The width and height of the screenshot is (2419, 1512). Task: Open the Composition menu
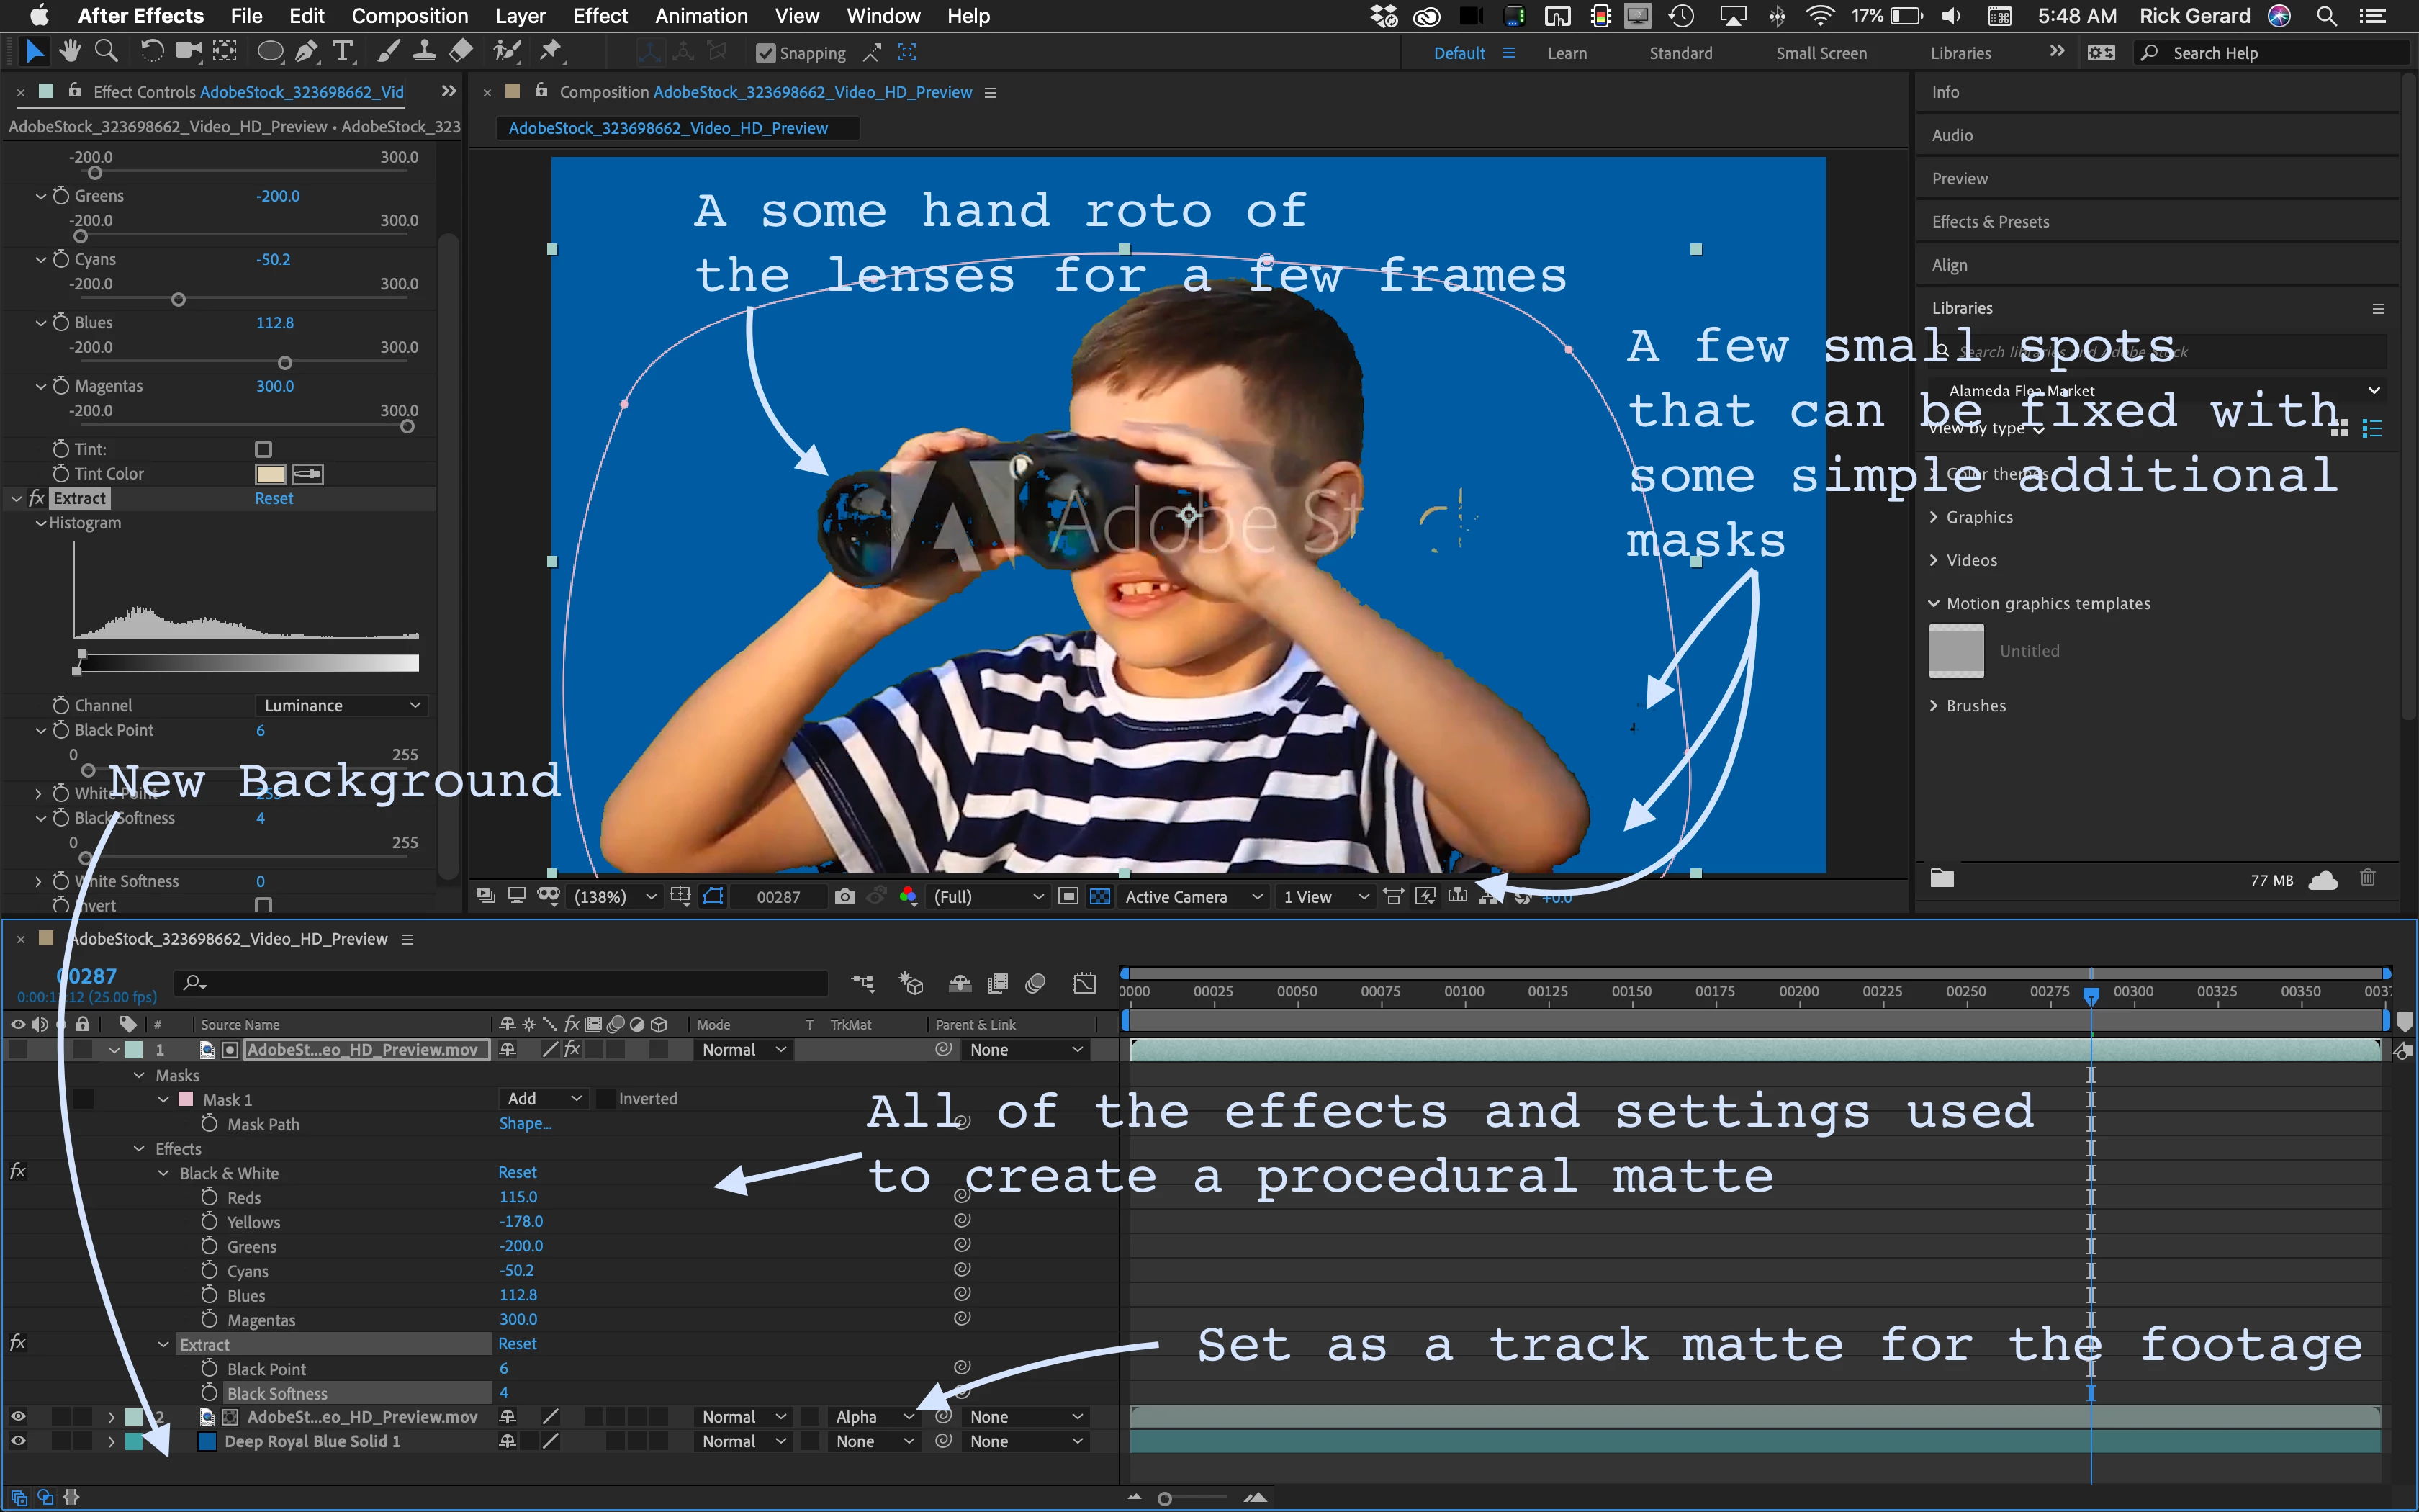click(410, 16)
